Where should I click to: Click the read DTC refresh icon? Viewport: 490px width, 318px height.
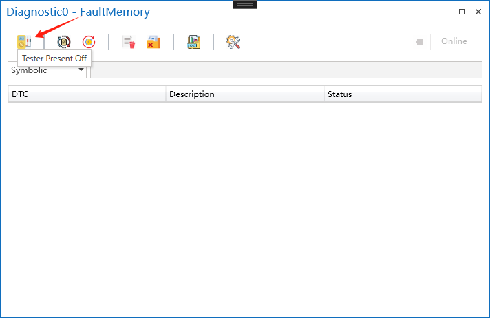tap(65, 42)
